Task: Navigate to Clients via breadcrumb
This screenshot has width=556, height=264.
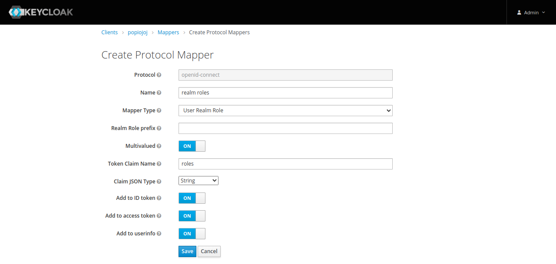Action: (109, 32)
